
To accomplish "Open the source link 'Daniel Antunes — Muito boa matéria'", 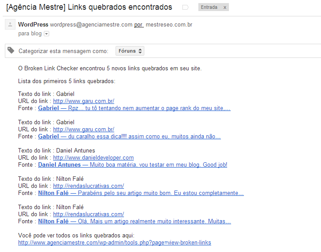I will pos(132,165).
